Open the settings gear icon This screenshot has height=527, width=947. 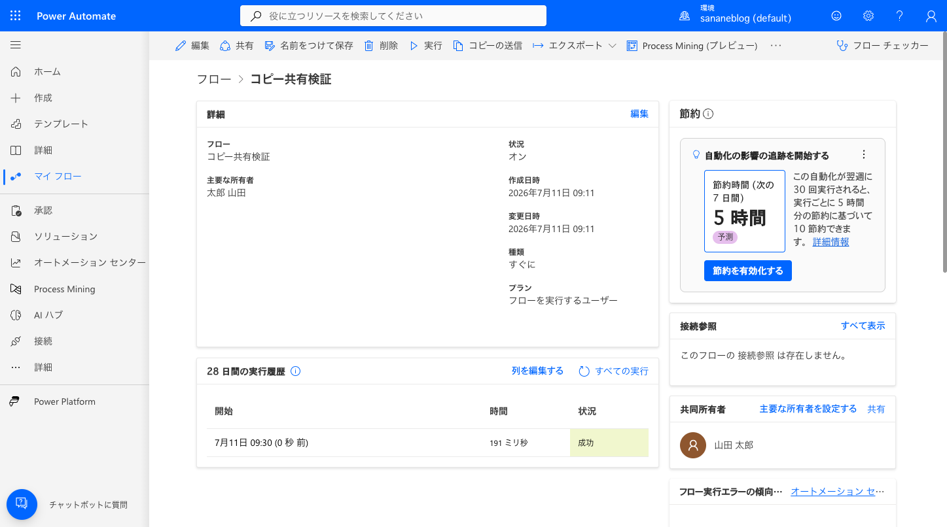pyautogui.click(x=868, y=16)
